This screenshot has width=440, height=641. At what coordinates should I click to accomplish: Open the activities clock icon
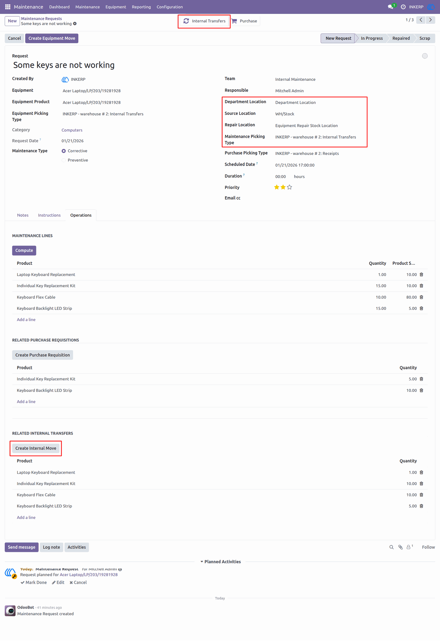point(403,7)
